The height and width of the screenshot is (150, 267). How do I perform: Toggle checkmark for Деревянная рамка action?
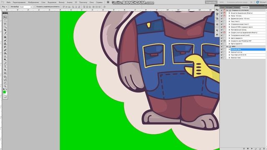222,18
